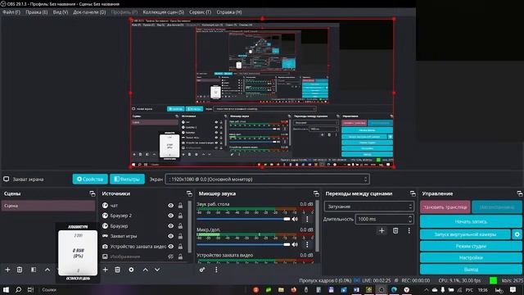524x295 pixels.
Task: Move source up in Sources toolbar
Action: pos(146,270)
